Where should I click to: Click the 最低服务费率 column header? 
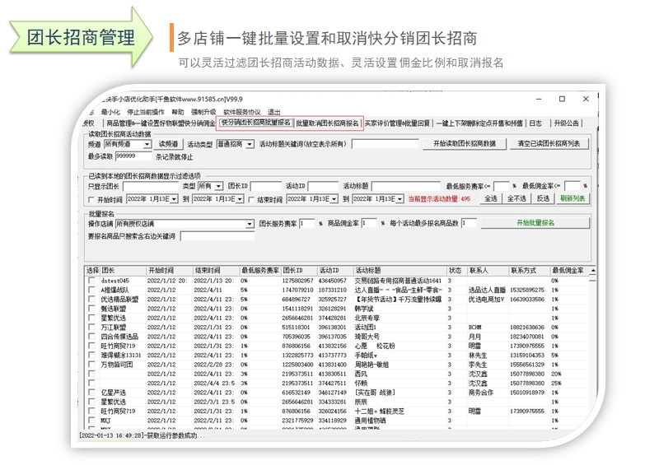tap(259, 270)
